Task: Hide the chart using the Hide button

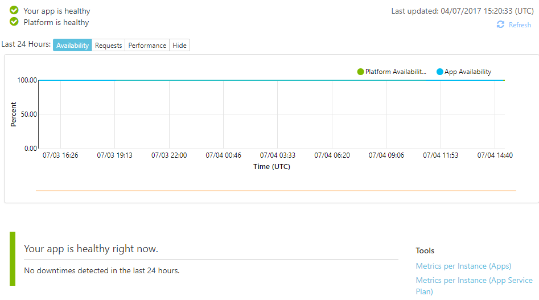Action: [x=179, y=46]
